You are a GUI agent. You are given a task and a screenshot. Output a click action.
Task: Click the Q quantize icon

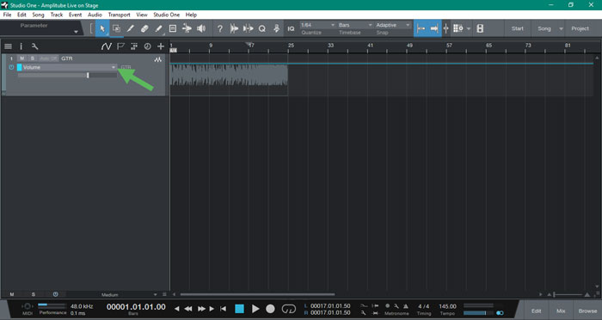[x=261, y=28]
